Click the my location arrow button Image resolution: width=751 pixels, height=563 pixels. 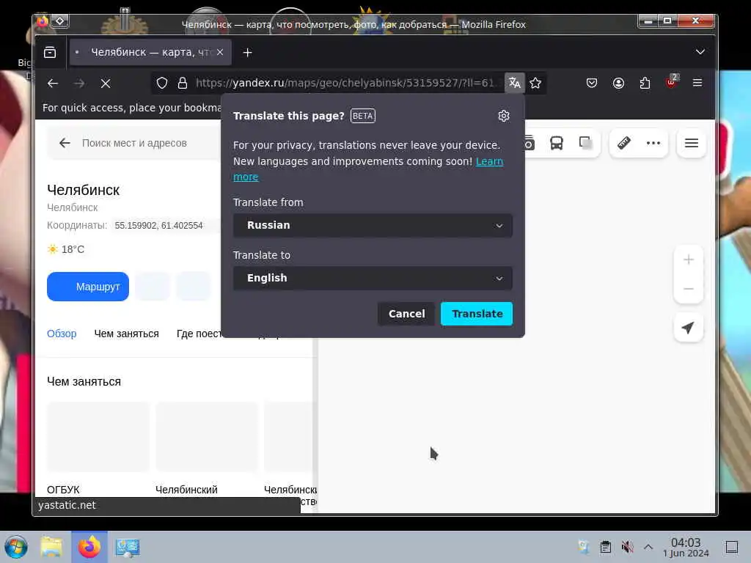[x=688, y=328]
